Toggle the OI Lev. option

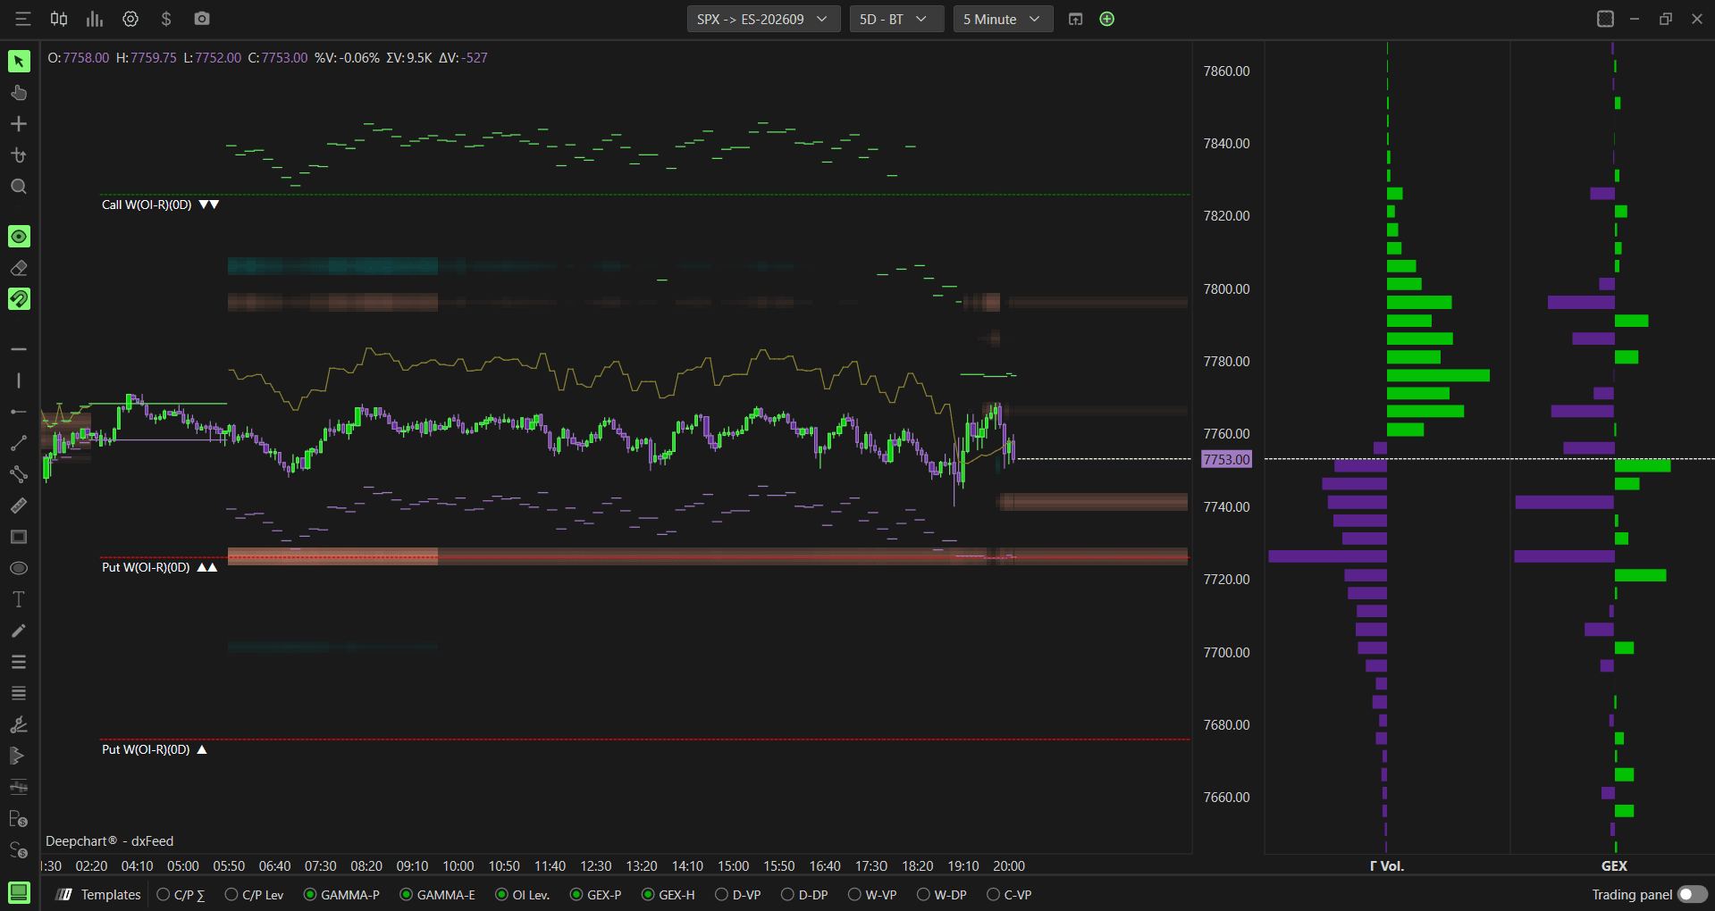(x=522, y=894)
